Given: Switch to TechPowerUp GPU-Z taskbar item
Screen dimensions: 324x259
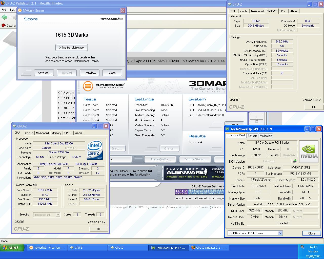Looking at the screenshot, I should 168,248.
